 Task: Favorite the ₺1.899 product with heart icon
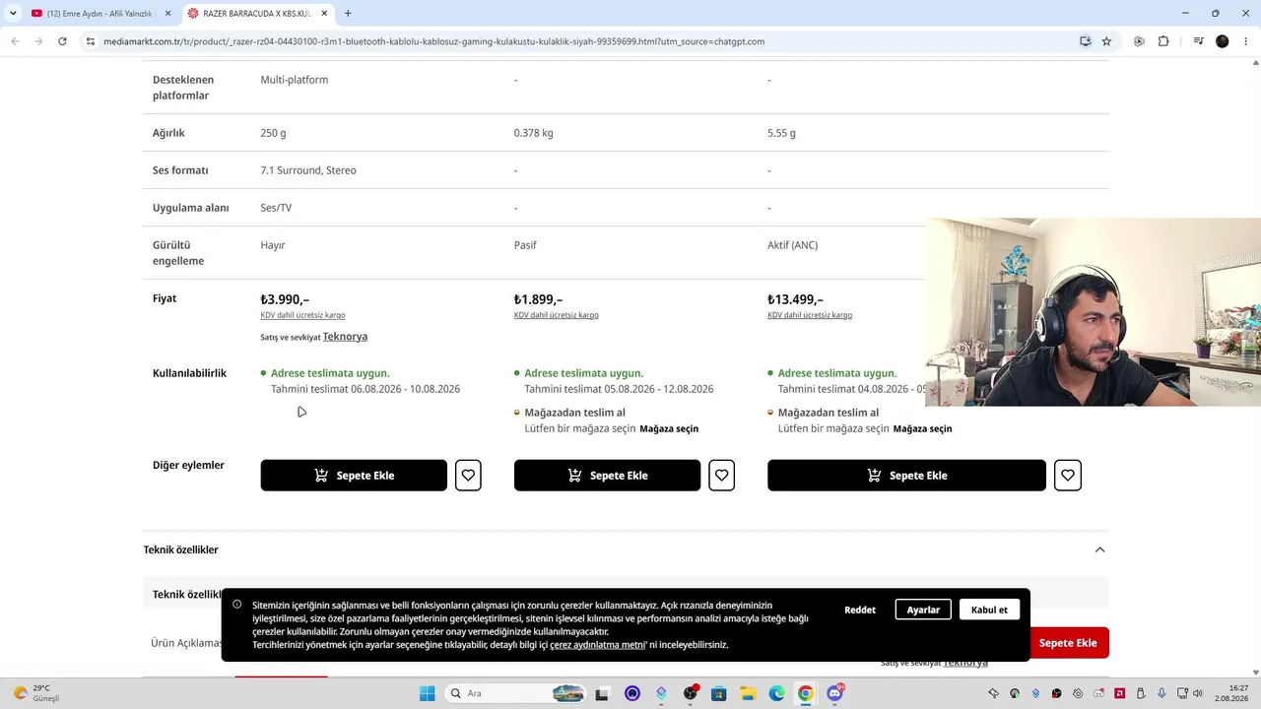coord(722,476)
